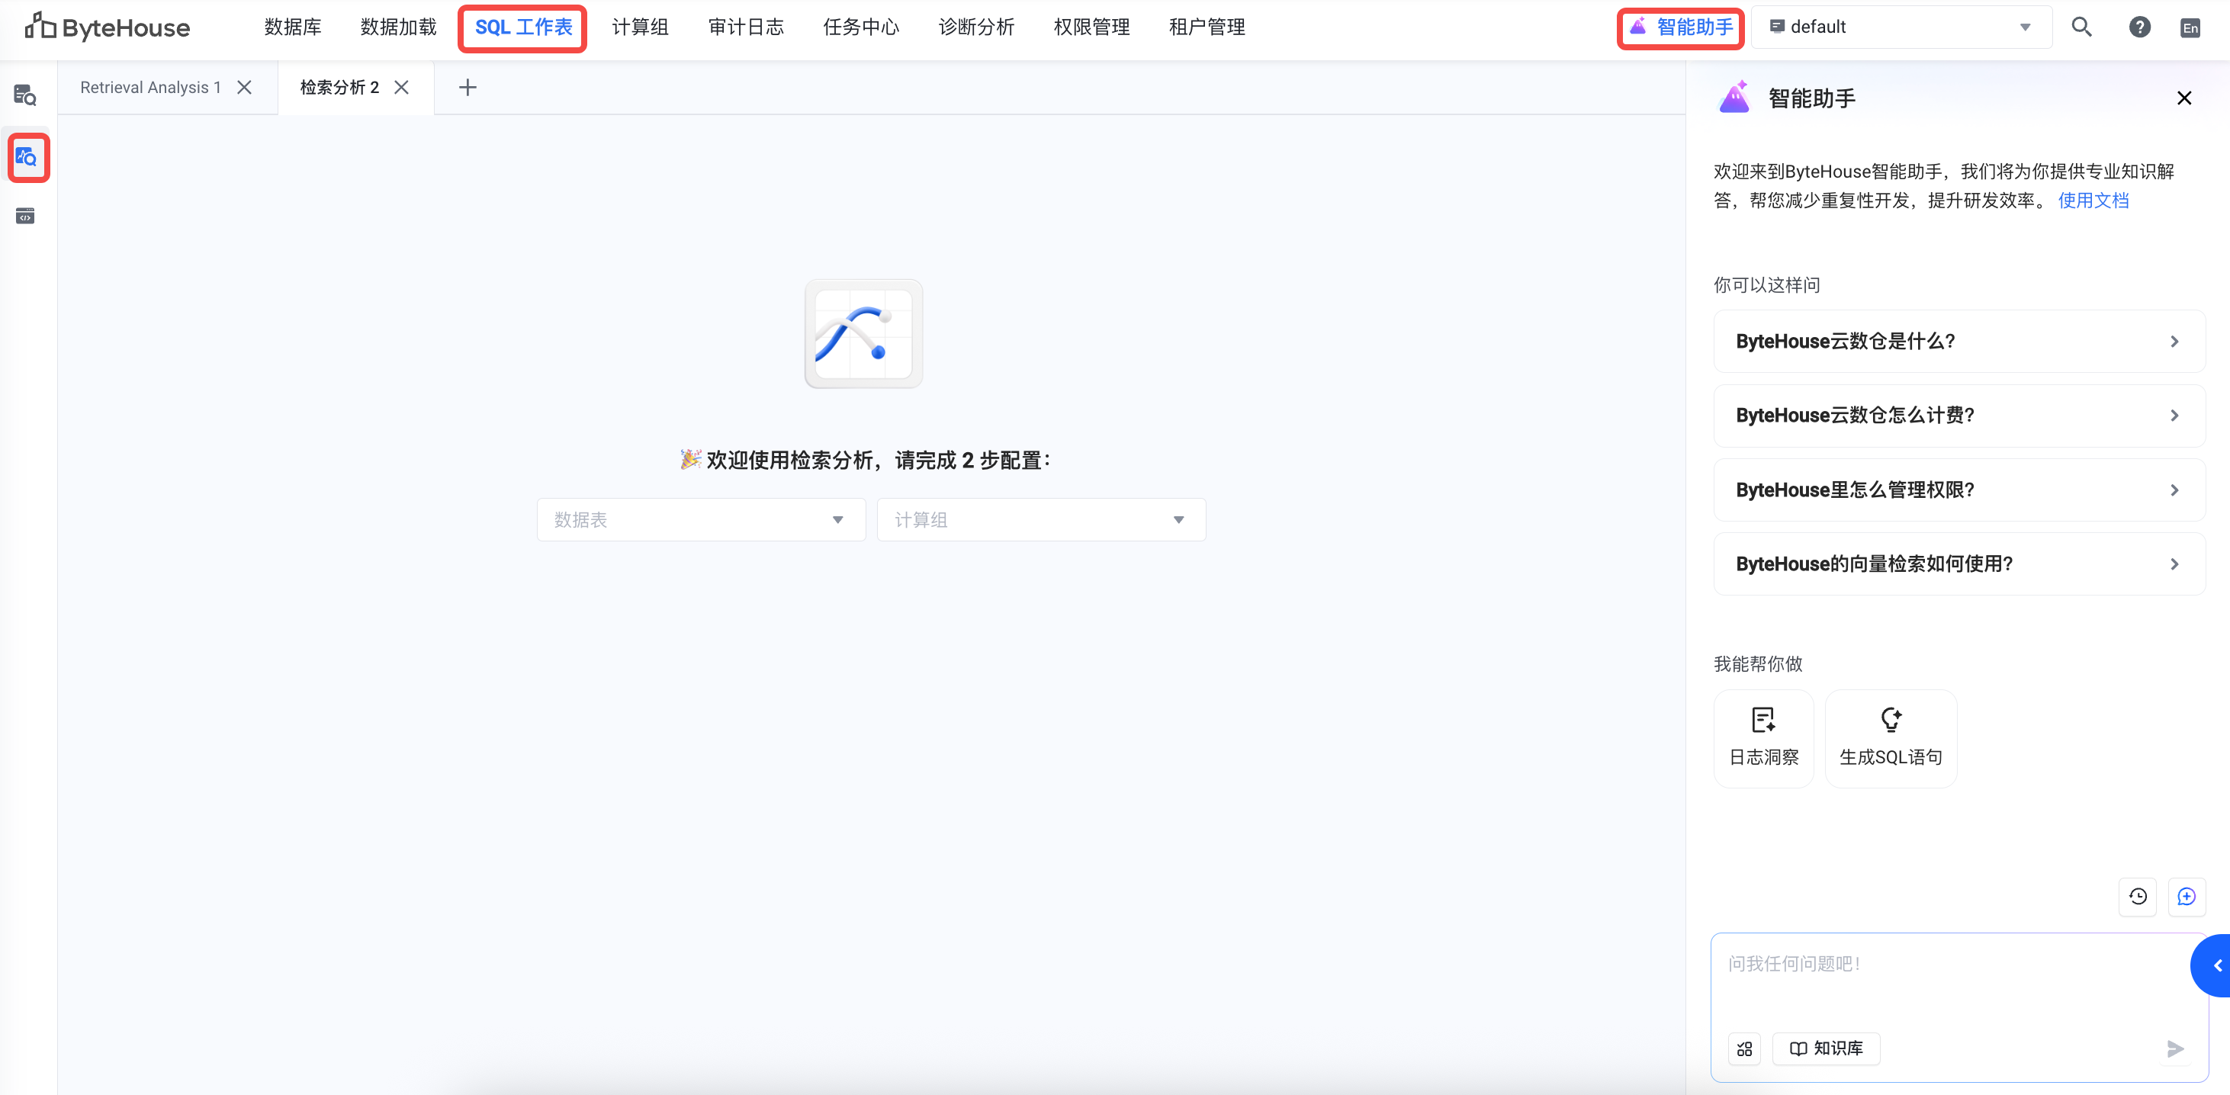Open the help question mark icon
The height and width of the screenshot is (1095, 2230).
tap(2139, 27)
